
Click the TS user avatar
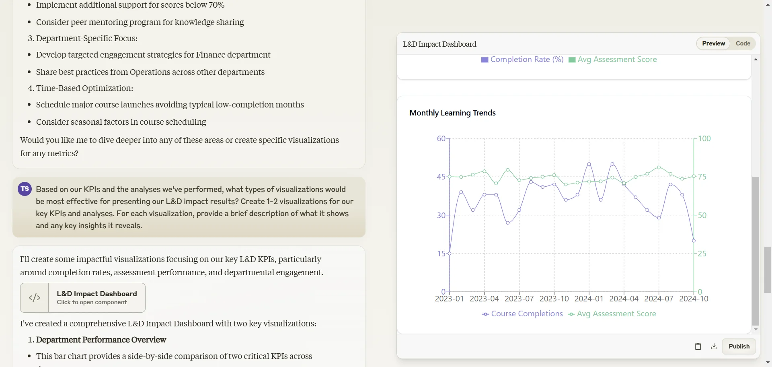pos(25,189)
